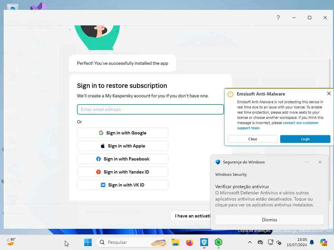Open the Kaspersky icon in the taskbar
Image resolution: width=334 pixels, height=250 pixels.
pyautogui.click(x=219, y=242)
